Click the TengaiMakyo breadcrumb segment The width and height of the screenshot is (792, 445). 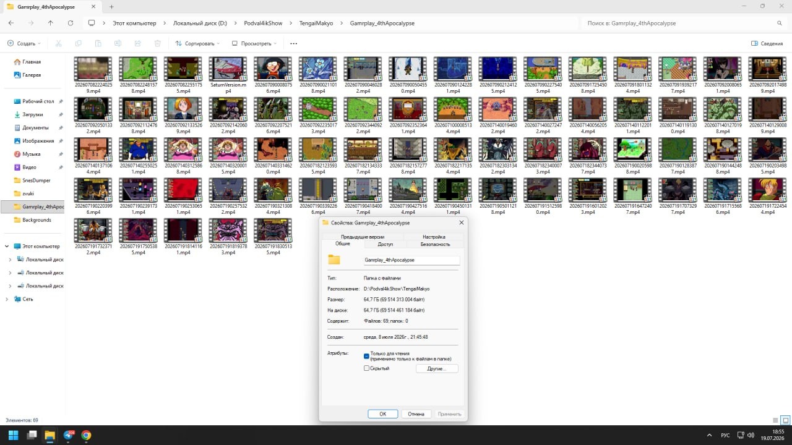point(317,23)
